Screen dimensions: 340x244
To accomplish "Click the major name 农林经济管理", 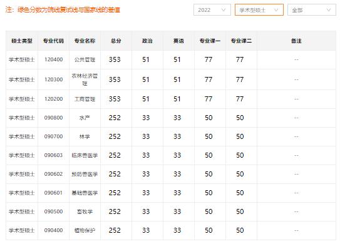I will [x=85, y=79].
